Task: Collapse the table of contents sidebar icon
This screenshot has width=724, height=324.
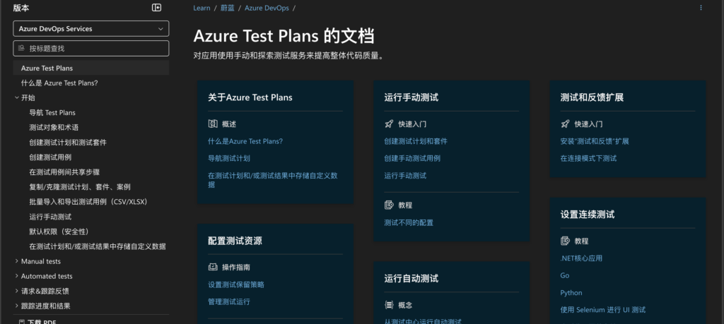Action: [157, 7]
